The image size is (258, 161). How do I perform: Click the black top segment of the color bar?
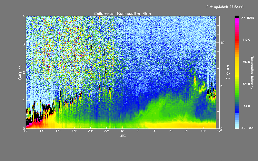[x=237, y=17]
